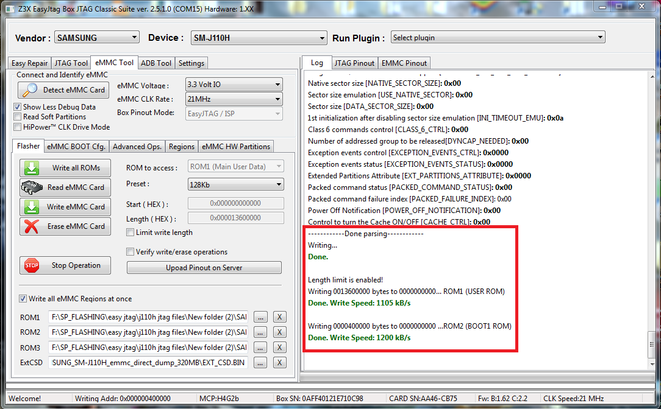Click Stop Operation button label

coord(76,265)
